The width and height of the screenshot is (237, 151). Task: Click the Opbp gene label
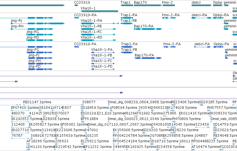pos(218,3)
